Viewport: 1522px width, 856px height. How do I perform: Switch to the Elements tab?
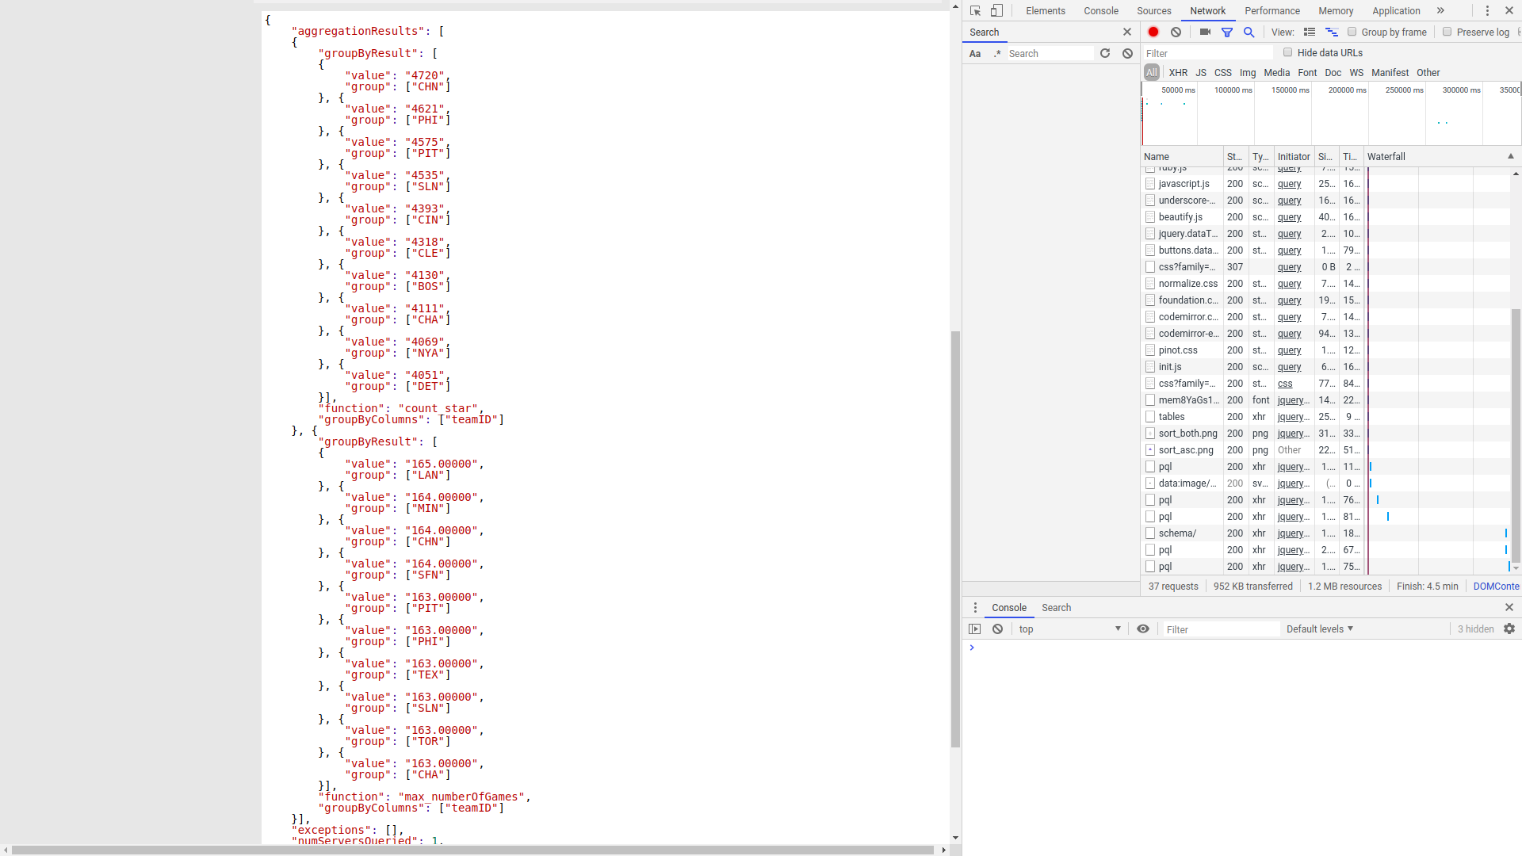point(1046,11)
